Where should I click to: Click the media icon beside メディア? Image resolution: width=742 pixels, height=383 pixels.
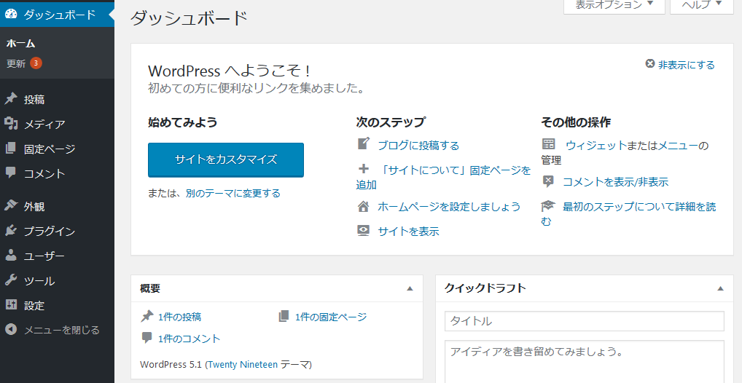pyautogui.click(x=12, y=124)
